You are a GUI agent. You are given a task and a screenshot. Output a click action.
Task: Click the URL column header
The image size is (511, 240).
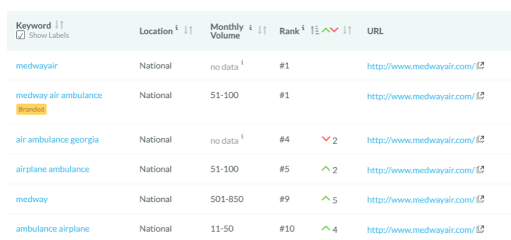click(x=375, y=31)
